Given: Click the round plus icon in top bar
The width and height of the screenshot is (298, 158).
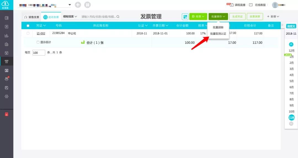Looking at the screenshot, I should [78, 5].
